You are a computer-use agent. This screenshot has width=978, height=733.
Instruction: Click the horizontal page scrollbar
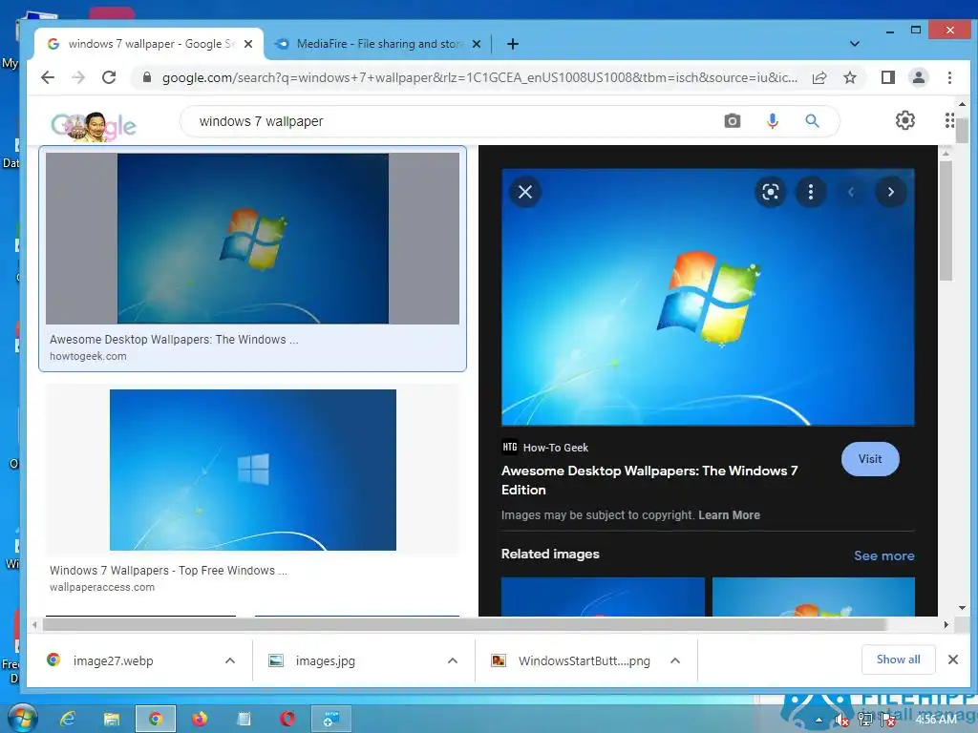tap(464, 624)
